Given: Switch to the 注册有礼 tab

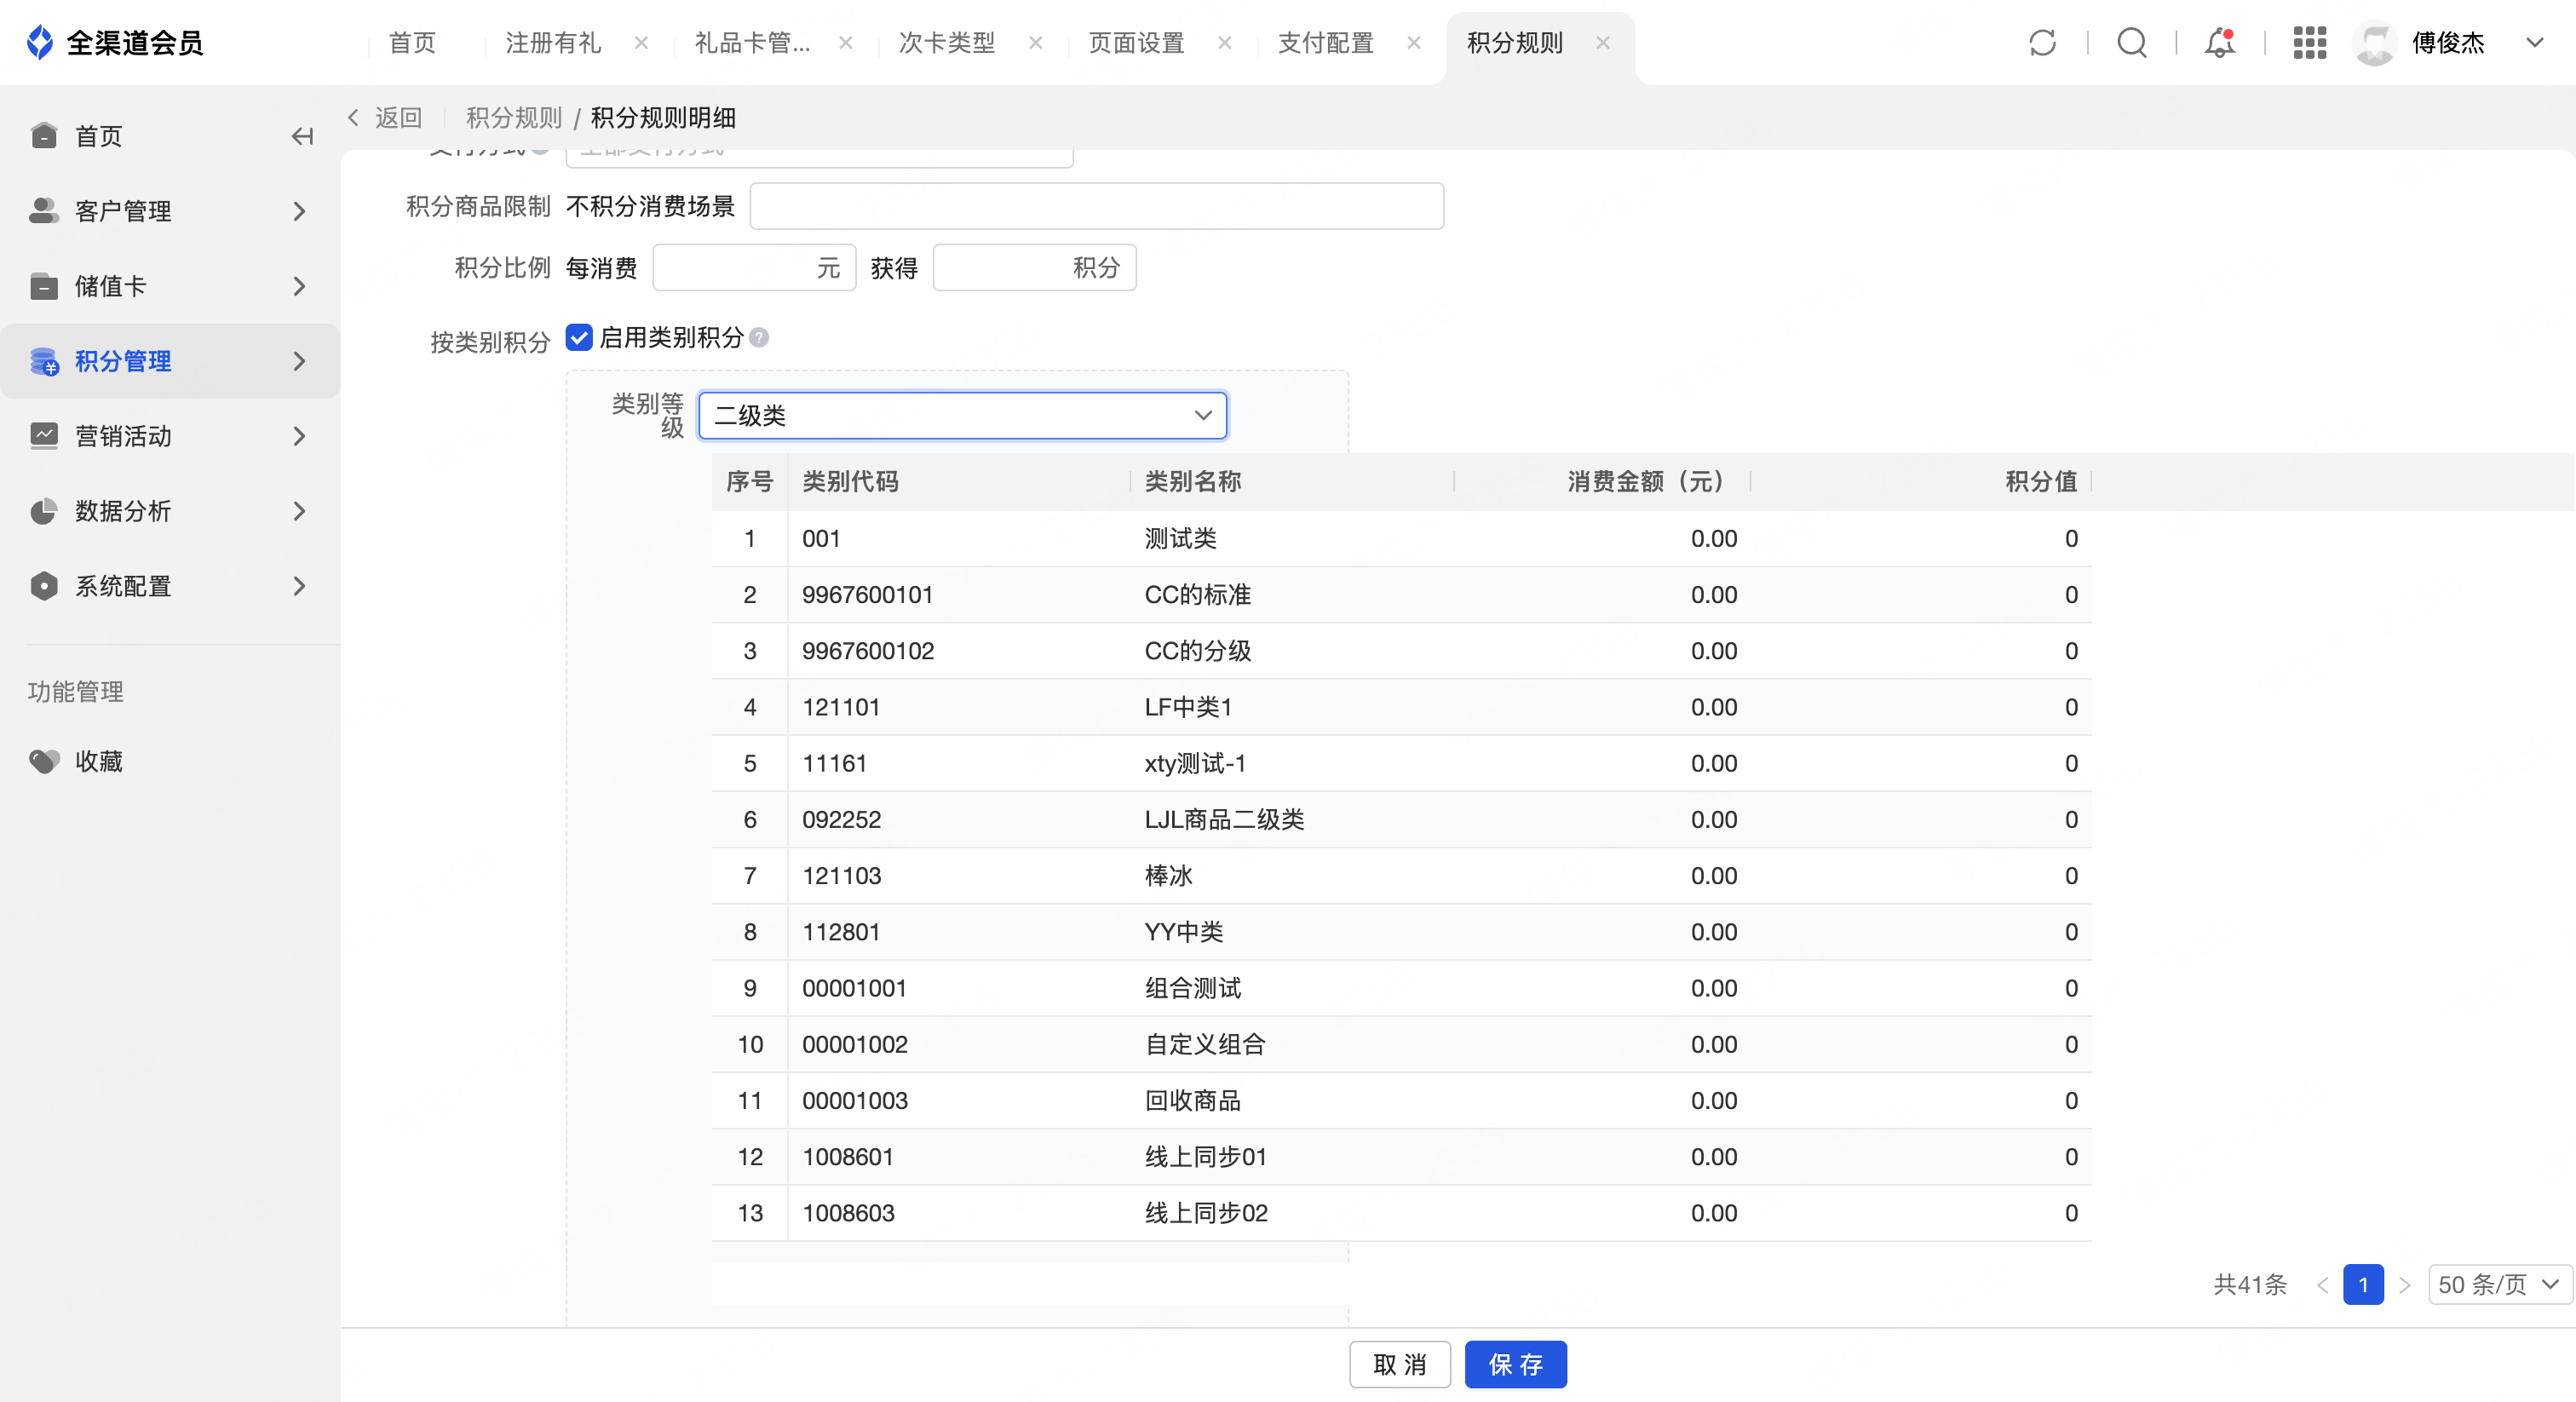Looking at the screenshot, I should pyautogui.click(x=553, y=43).
